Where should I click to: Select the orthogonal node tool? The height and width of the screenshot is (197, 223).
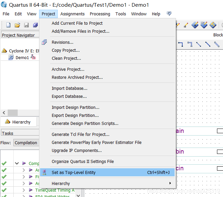181,44
